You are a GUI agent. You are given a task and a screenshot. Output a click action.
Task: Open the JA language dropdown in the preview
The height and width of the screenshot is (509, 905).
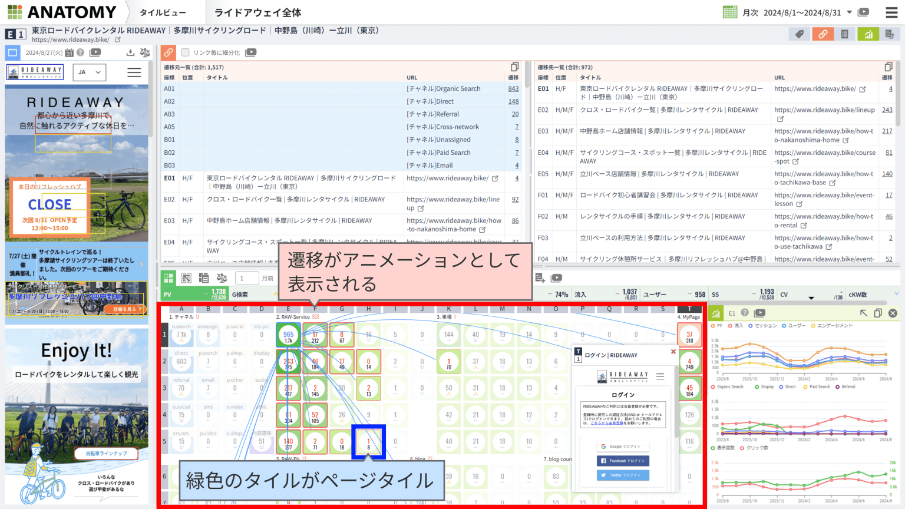coord(90,72)
